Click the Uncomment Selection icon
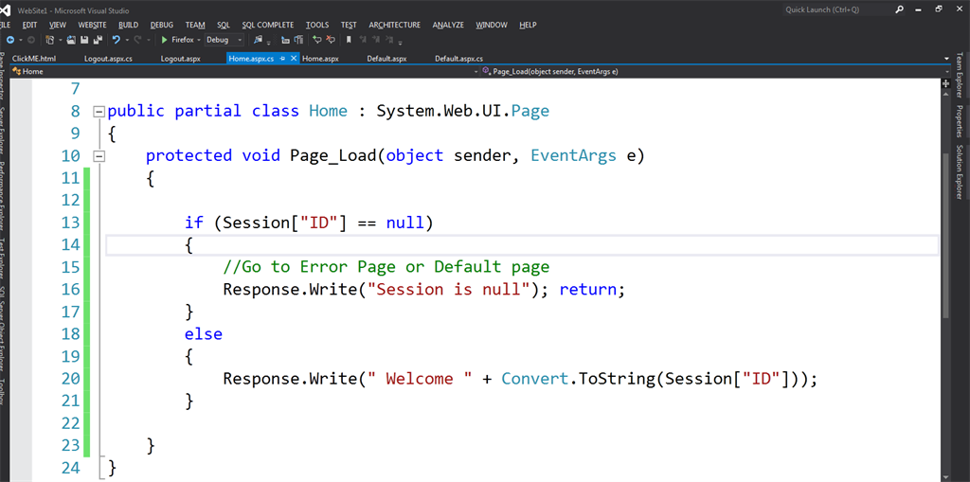 click(331, 40)
